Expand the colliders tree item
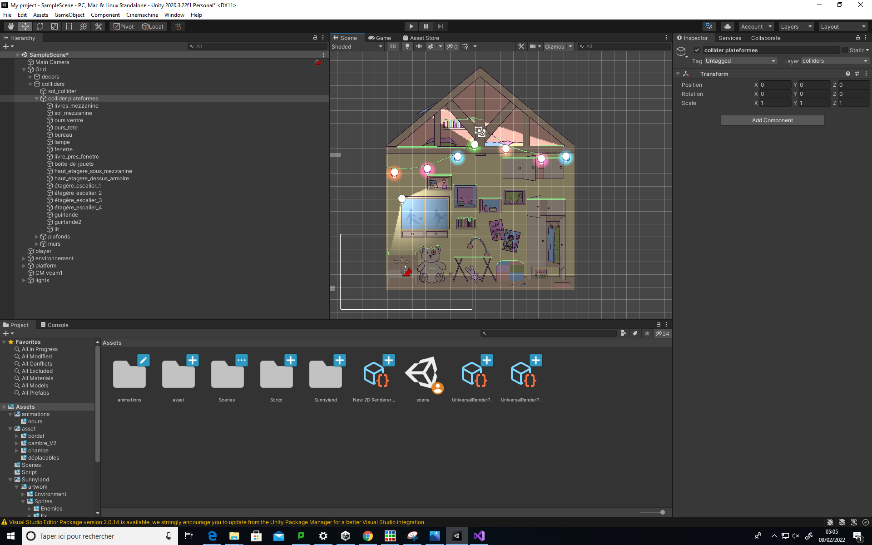Image resolution: width=872 pixels, height=545 pixels. point(30,84)
